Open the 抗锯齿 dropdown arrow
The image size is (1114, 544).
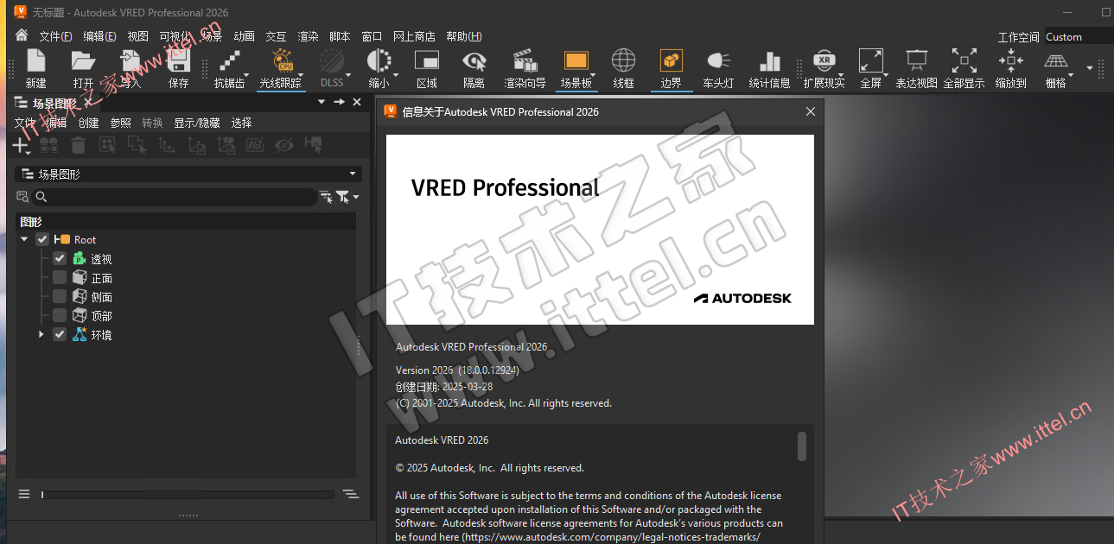click(246, 76)
